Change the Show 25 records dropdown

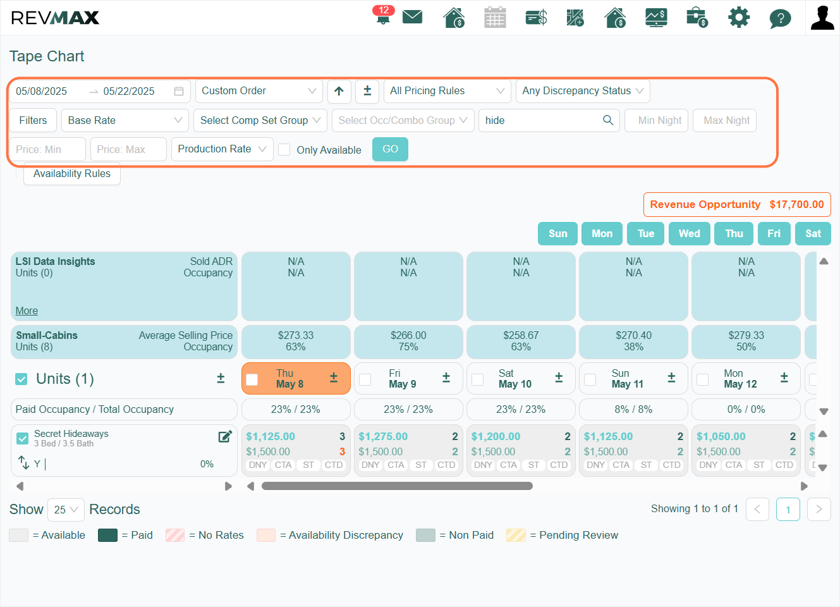[66, 510]
